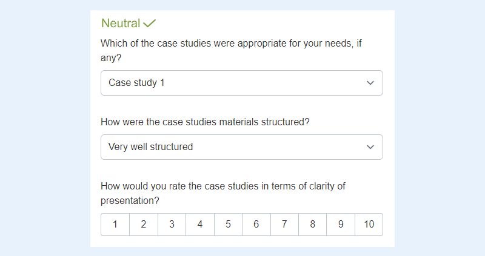Pick rating 7 on the clarity scale

click(x=284, y=225)
